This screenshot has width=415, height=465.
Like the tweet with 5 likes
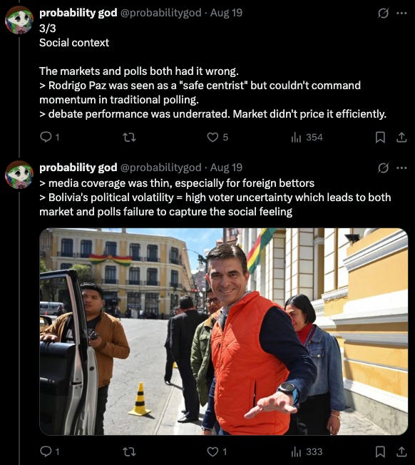pos(217,137)
